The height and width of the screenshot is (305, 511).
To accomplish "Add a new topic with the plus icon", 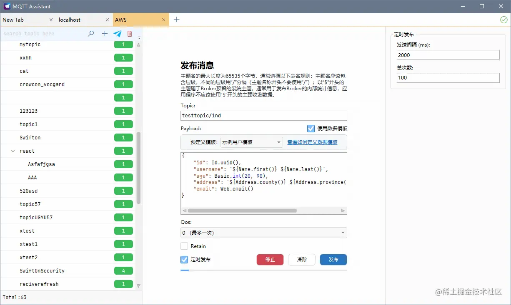I will tap(105, 34).
